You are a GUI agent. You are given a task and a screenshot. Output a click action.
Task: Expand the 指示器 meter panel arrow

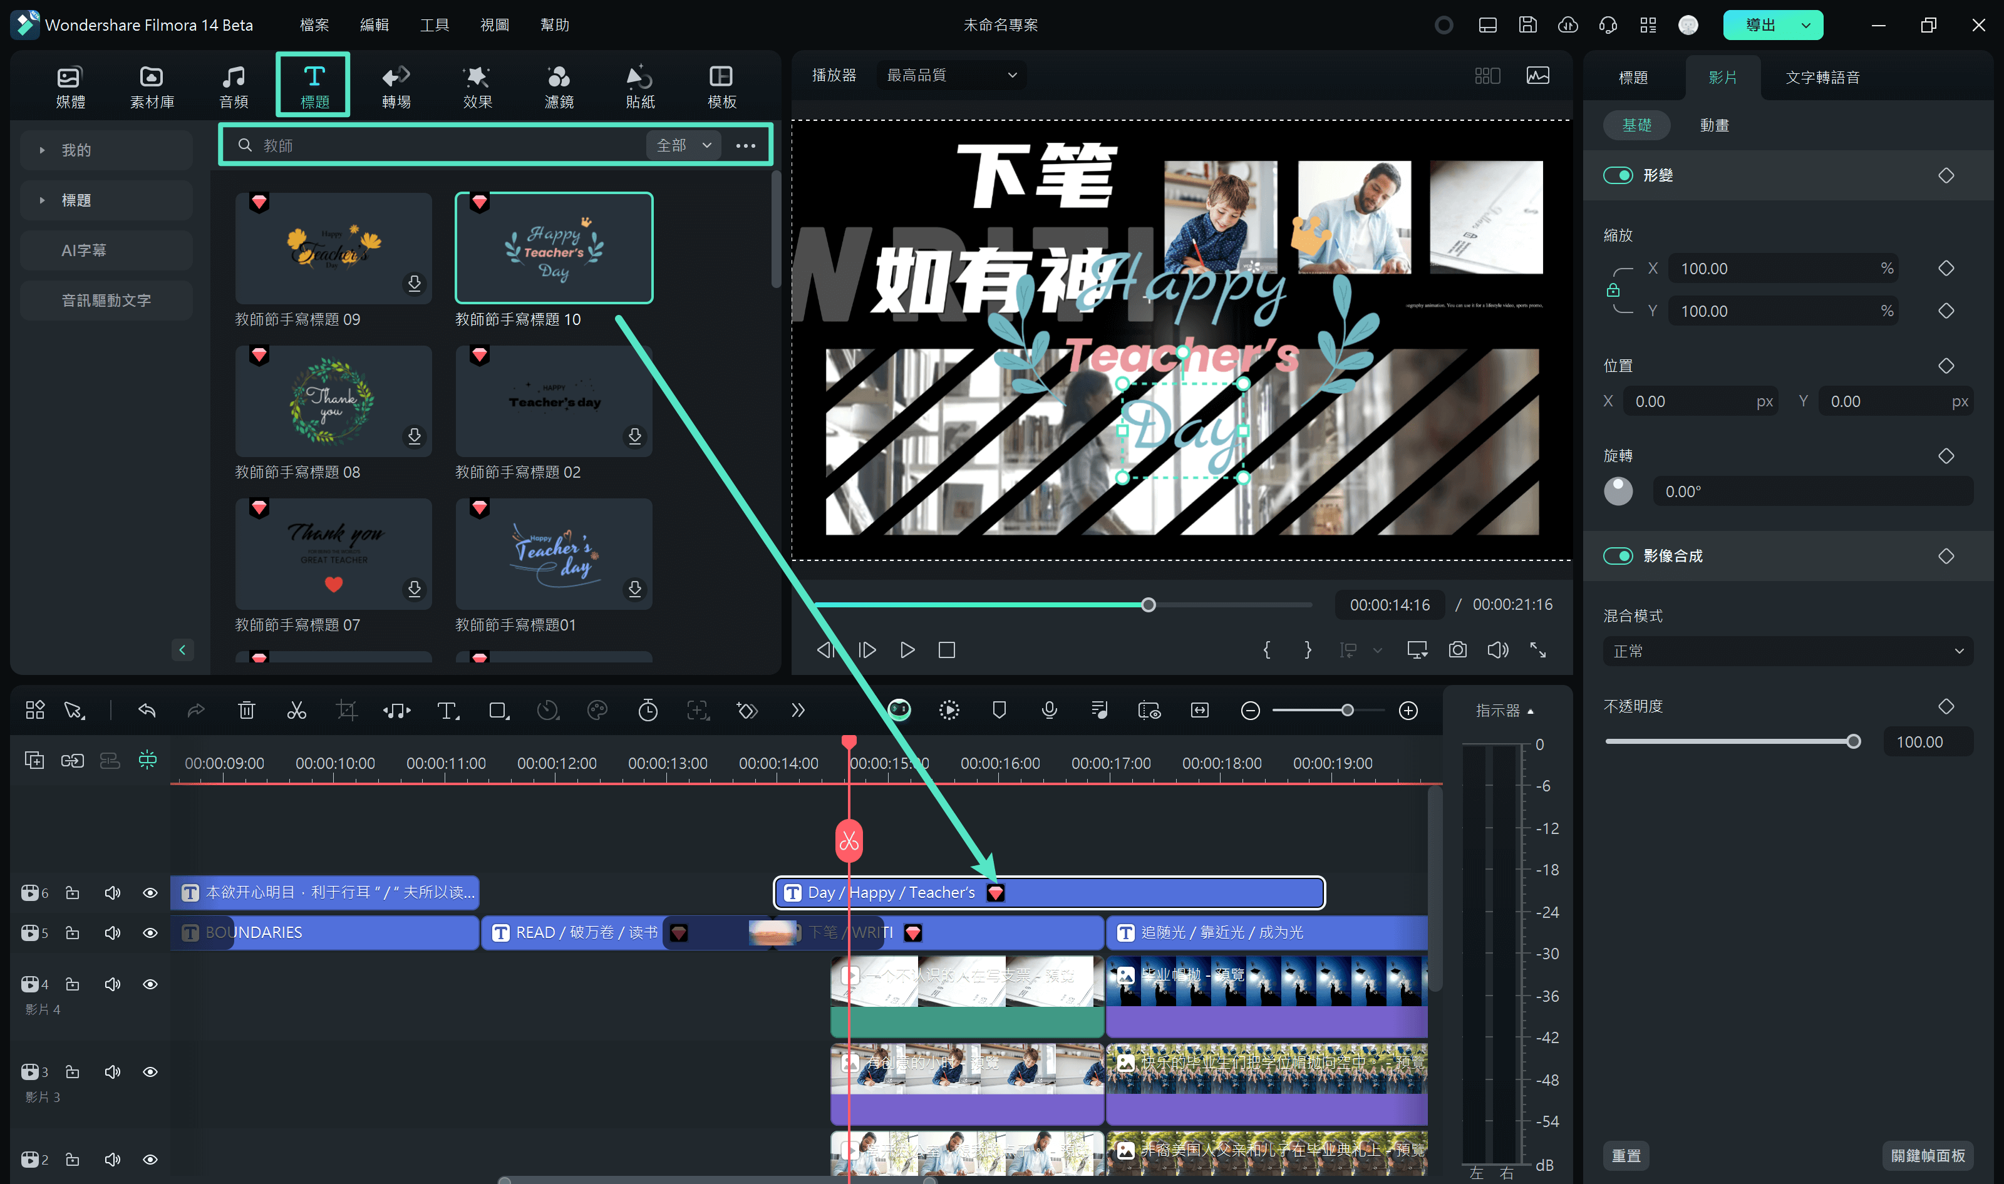(x=1530, y=711)
